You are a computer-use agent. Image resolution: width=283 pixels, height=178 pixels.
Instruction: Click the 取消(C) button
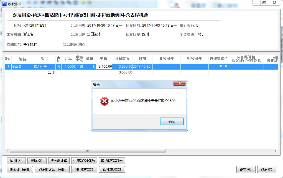tap(267, 169)
